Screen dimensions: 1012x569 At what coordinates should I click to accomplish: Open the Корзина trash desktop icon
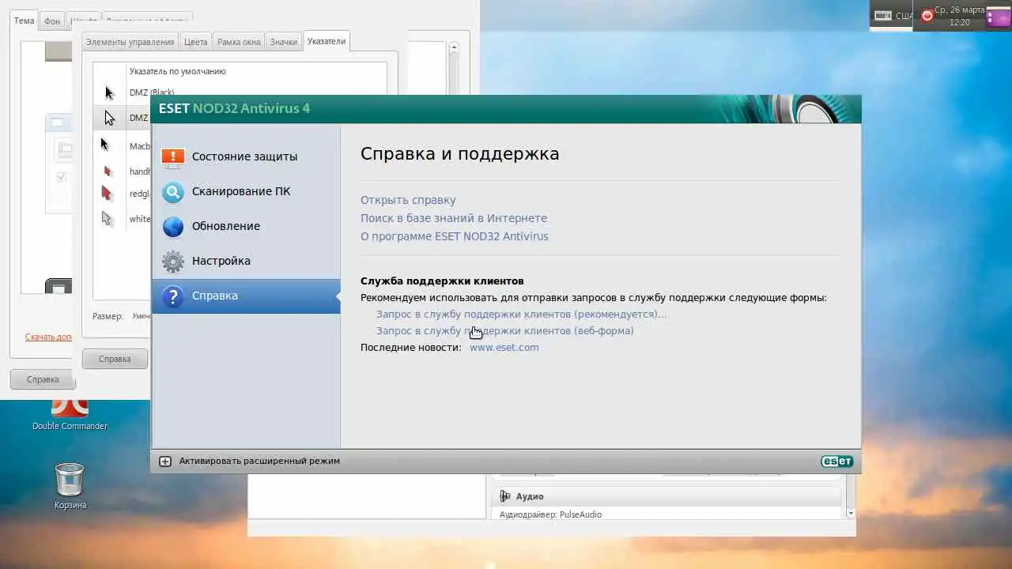[x=70, y=485]
